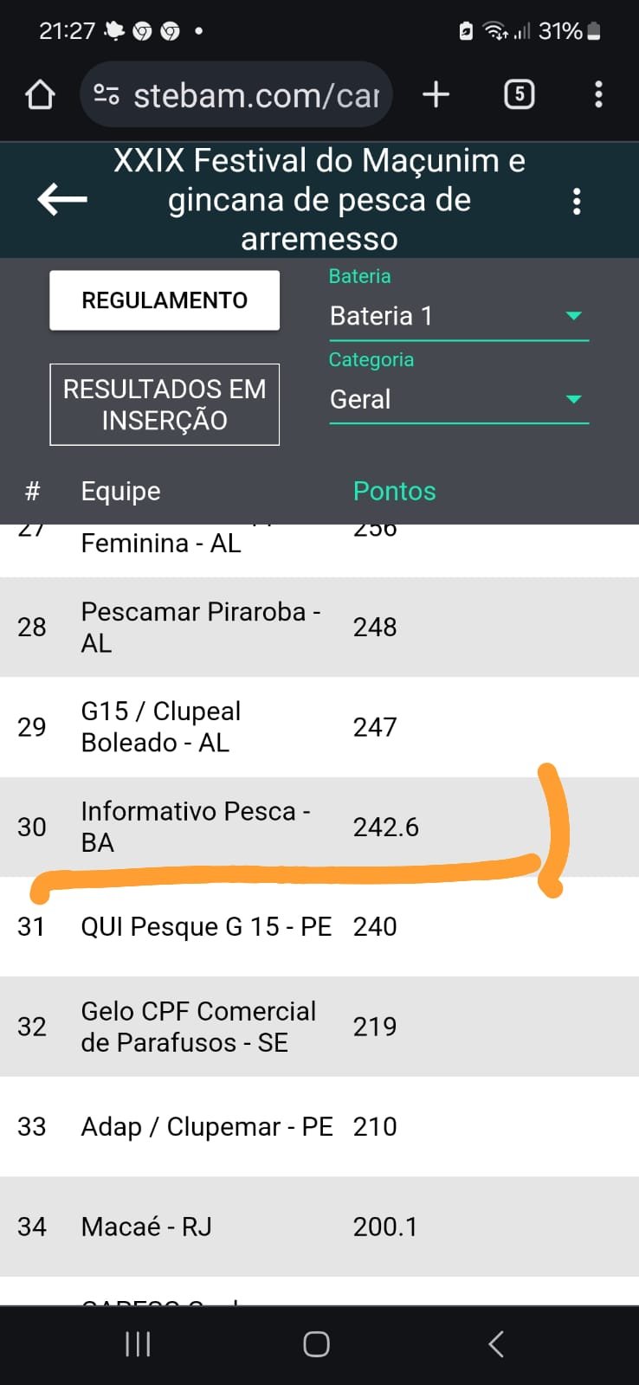Tap the Android back button
Screen dimensions: 639x1385
(x=496, y=1344)
